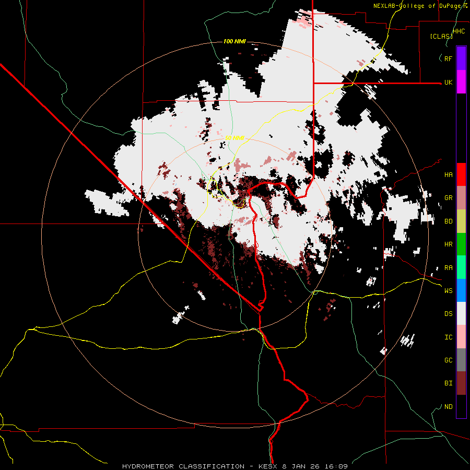Screen dimensions: 470x470
Task: Click the 'UK' legend label
Action: point(448,82)
